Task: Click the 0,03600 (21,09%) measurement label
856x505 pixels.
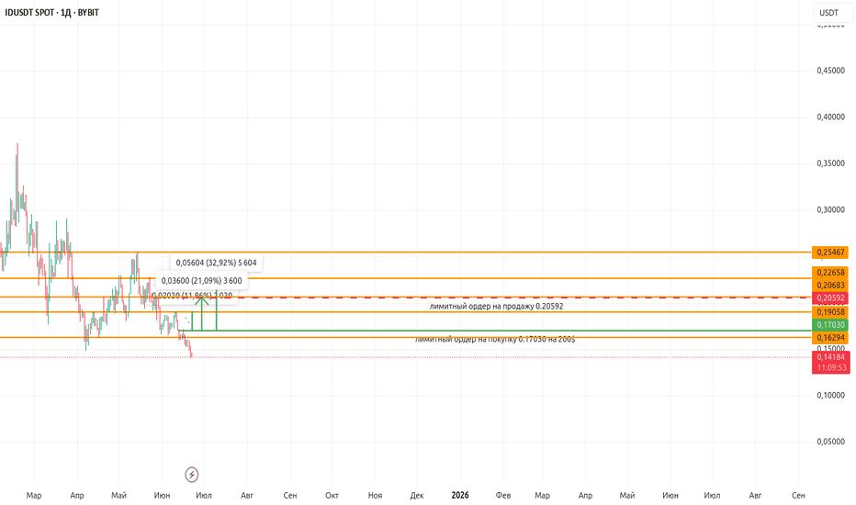Action: pyautogui.click(x=201, y=281)
